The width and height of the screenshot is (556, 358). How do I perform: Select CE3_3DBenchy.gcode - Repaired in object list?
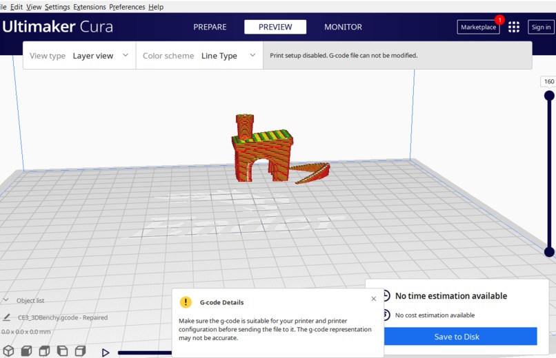pyautogui.click(x=63, y=317)
